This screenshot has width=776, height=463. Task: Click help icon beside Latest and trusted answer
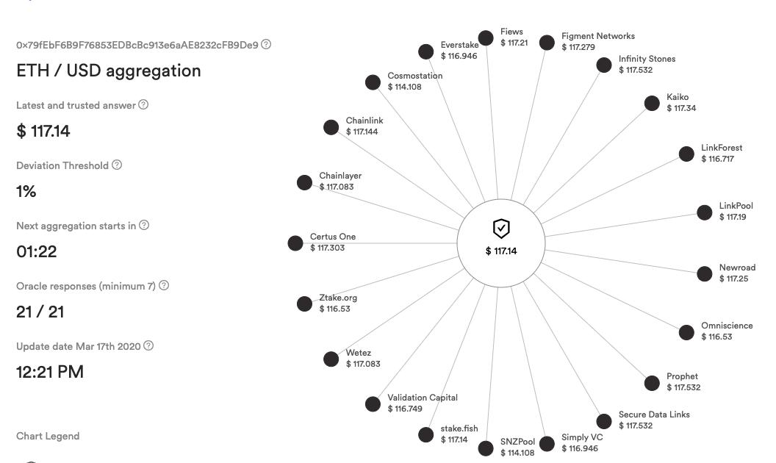click(143, 104)
